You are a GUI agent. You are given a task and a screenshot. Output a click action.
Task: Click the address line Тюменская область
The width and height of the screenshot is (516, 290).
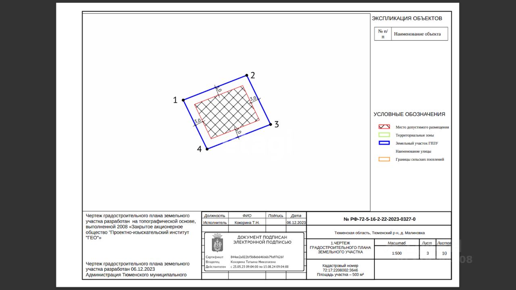coord(379,233)
